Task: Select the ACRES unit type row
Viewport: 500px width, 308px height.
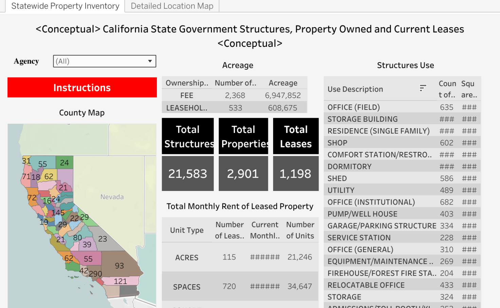Action: tap(240, 257)
